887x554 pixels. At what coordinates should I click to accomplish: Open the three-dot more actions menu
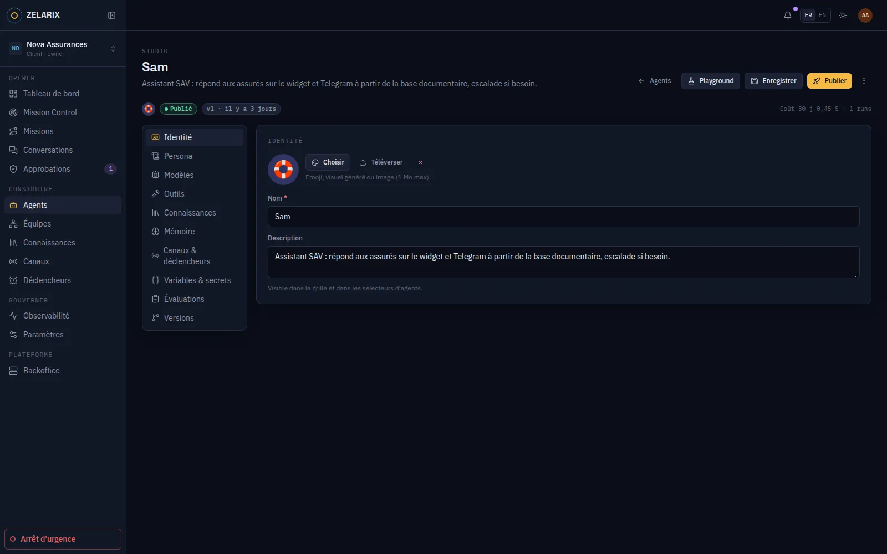(864, 81)
